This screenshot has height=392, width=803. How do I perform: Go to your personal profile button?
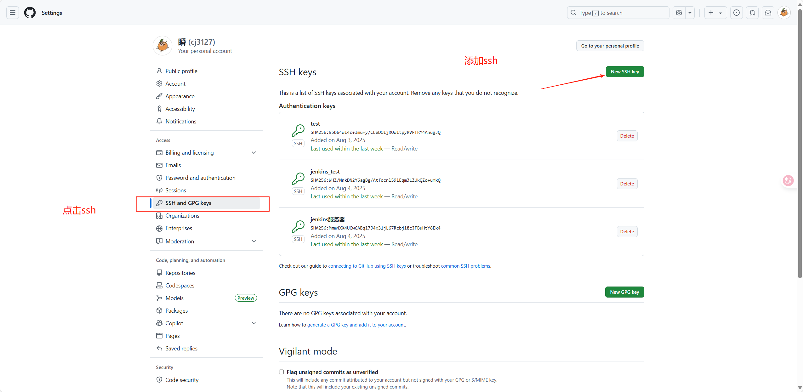pyautogui.click(x=610, y=46)
